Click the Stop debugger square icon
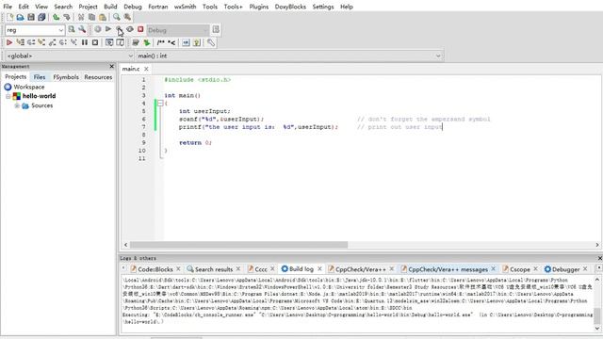This screenshot has height=339, width=603. (x=95, y=42)
